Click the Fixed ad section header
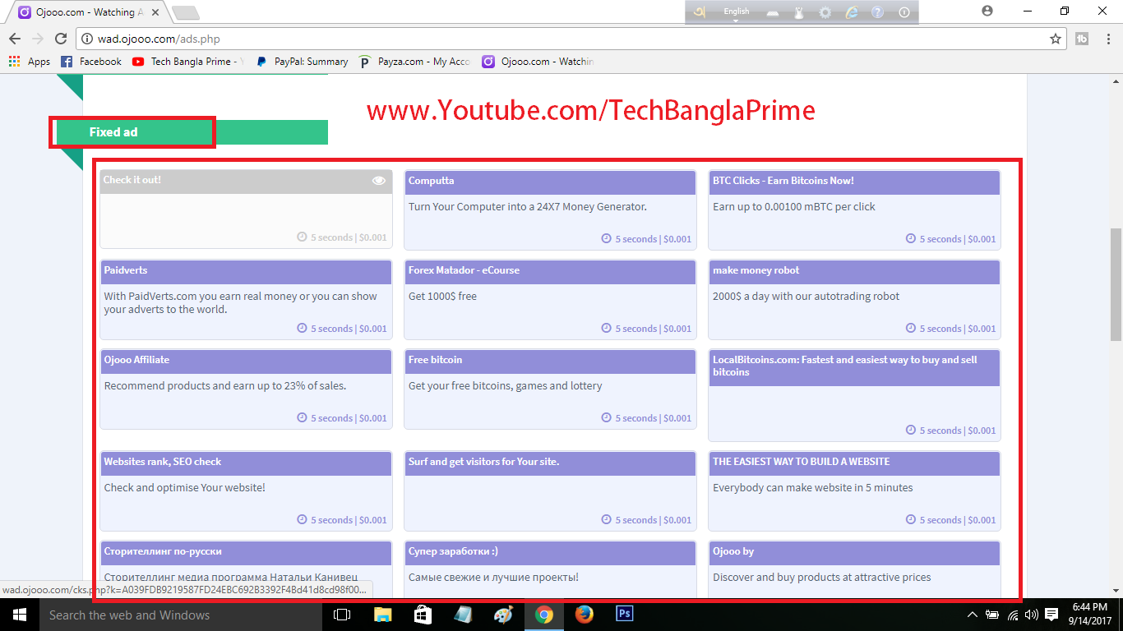Image resolution: width=1123 pixels, height=631 pixels. point(192,132)
